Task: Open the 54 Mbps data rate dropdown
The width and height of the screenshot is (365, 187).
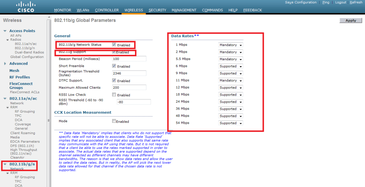Action: [x=231, y=123]
